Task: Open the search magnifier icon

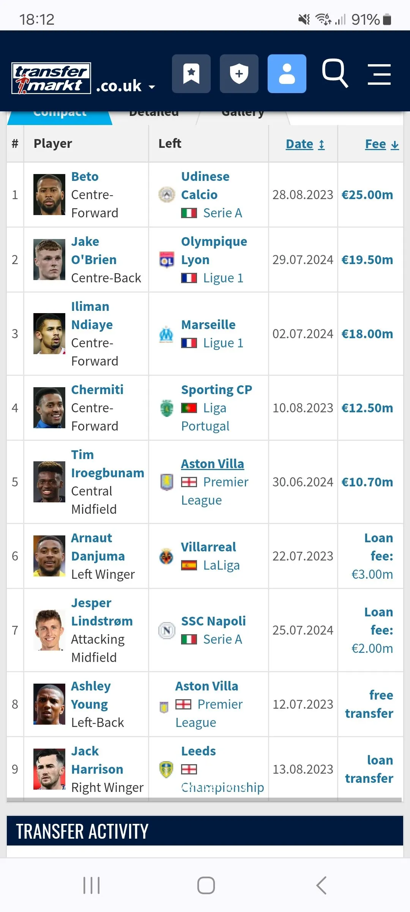Action: (x=335, y=73)
